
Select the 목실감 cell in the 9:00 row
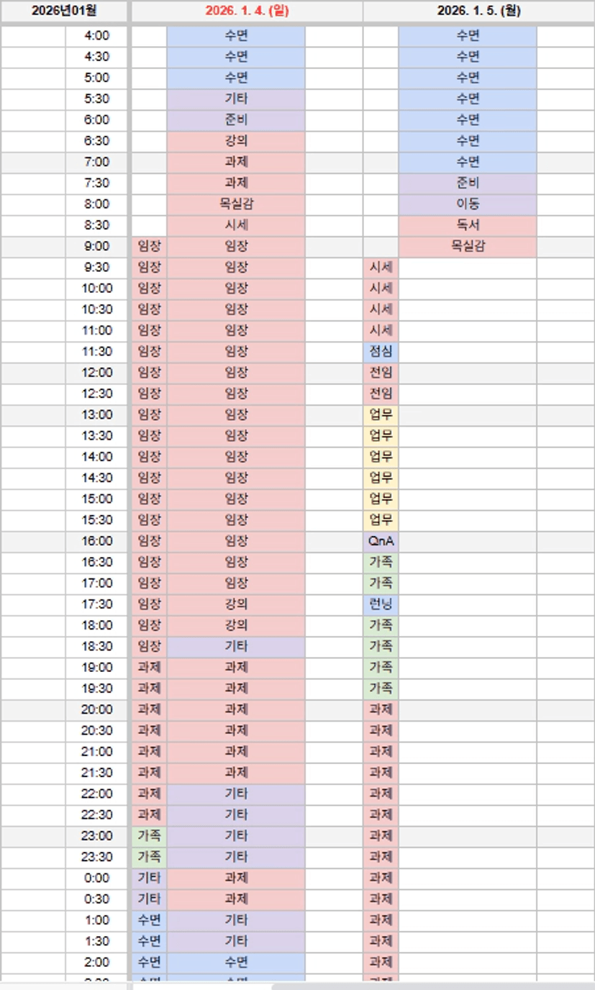point(468,247)
